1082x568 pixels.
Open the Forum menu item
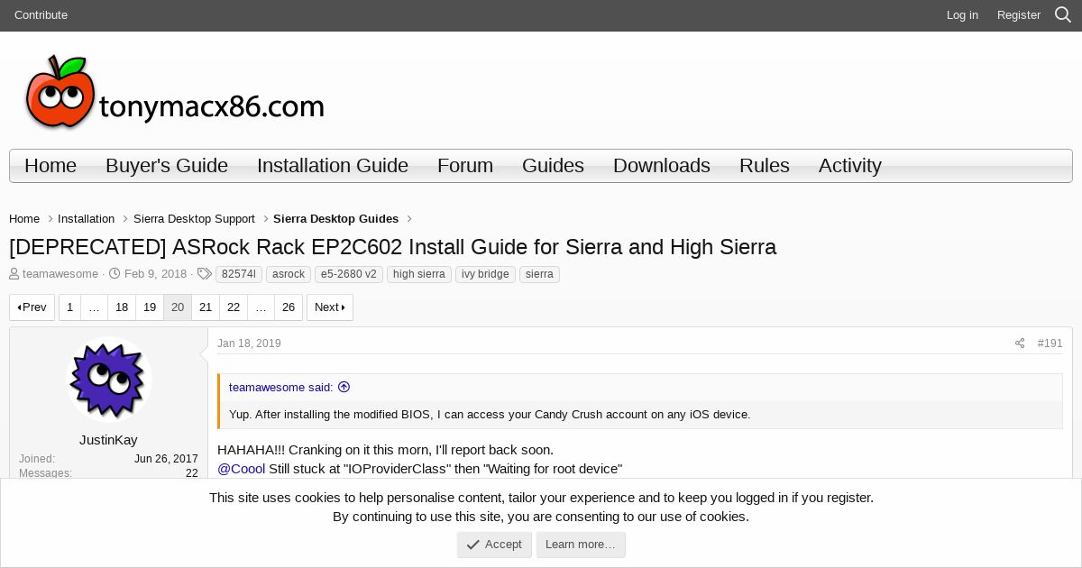pos(465,166)
